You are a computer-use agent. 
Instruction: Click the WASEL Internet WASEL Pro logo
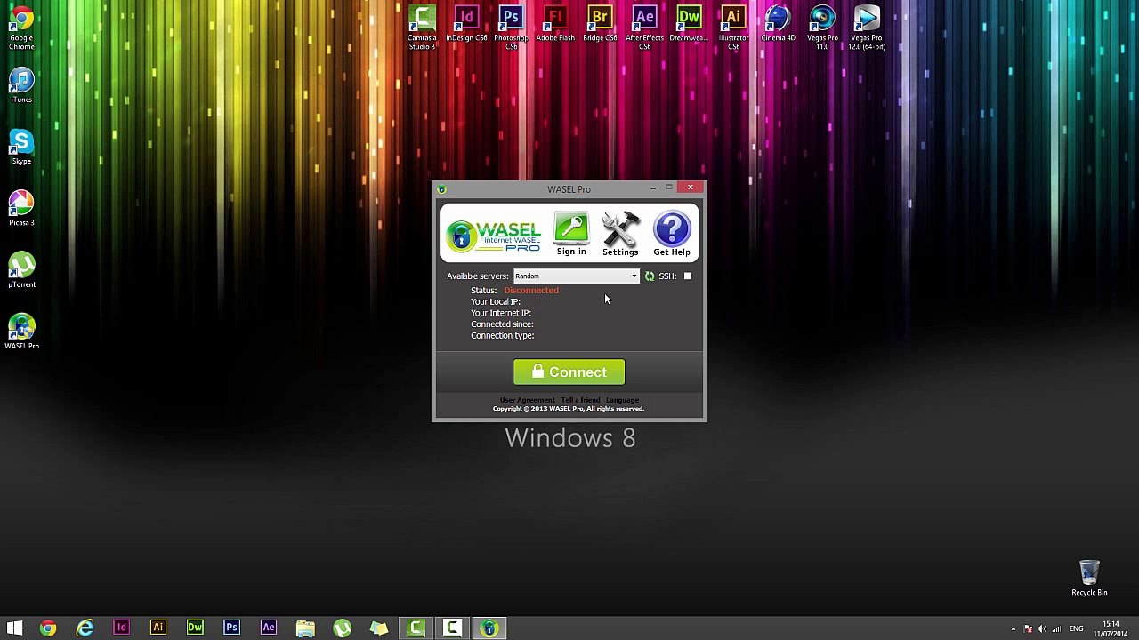494,236
